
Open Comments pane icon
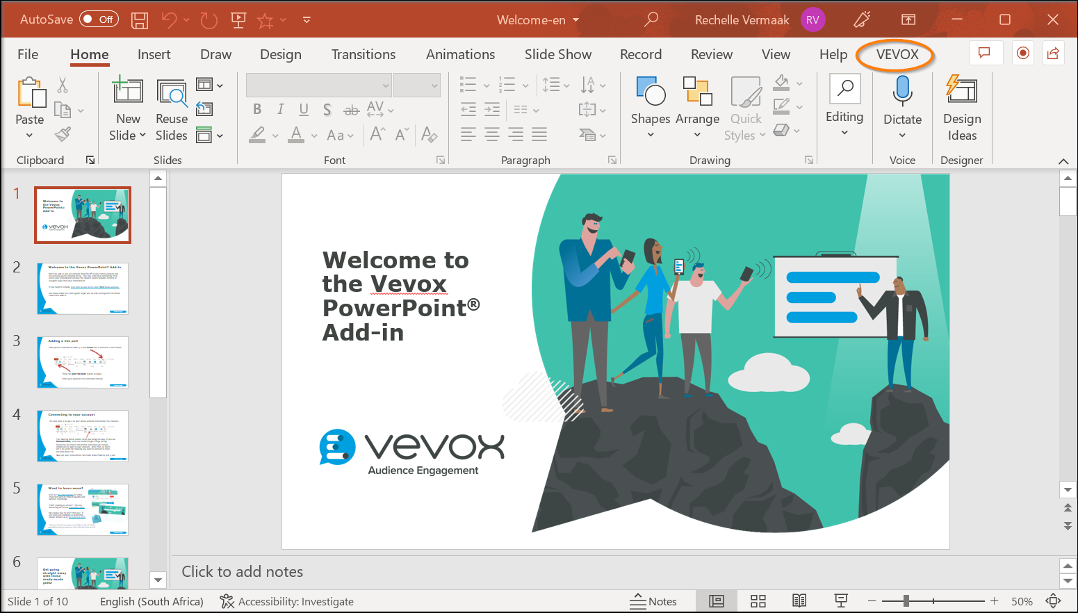(985, 54)
